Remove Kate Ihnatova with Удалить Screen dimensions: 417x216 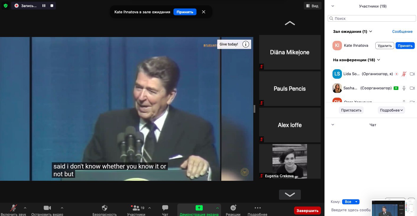pos(385,46)
